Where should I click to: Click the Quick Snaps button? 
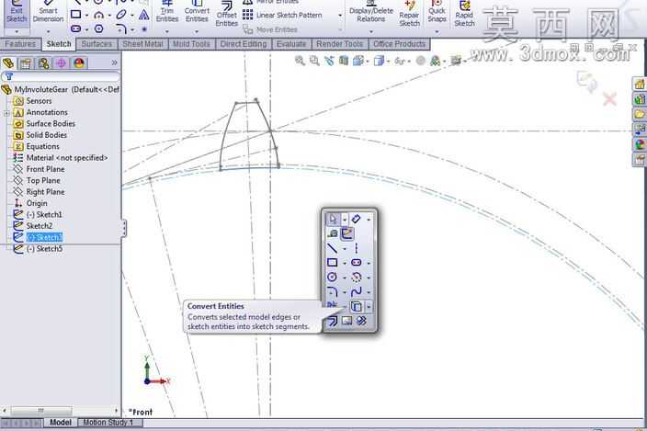(x=437, y=12)
